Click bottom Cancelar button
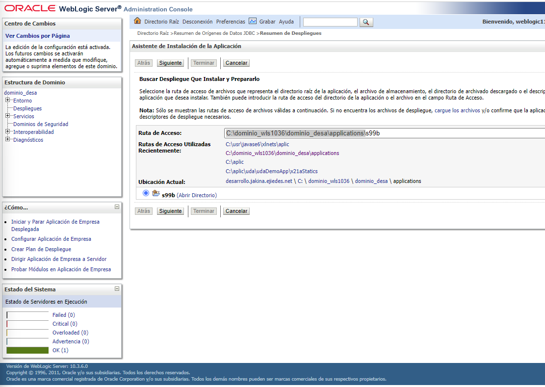Image resolution: width=545 pixels, height=387 pixels. (x=236, y=211)
